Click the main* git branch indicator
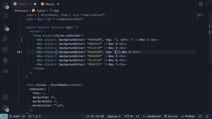The image size is (212, 119). pos(15,116)
